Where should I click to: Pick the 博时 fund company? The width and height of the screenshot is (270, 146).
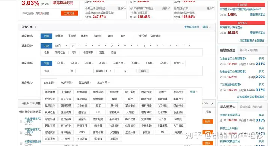tap(74, 52)
